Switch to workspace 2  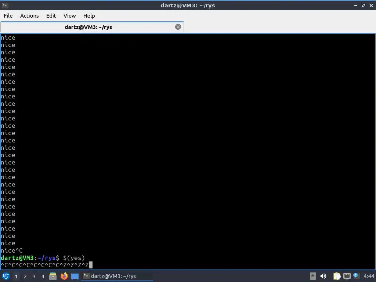point(25,276)
